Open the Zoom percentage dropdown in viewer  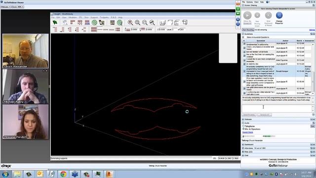pyautogui.click(x=18, y=7)
